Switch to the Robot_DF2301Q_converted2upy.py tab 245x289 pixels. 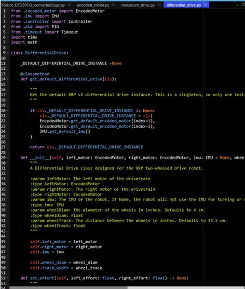click(x=33, y=5)
